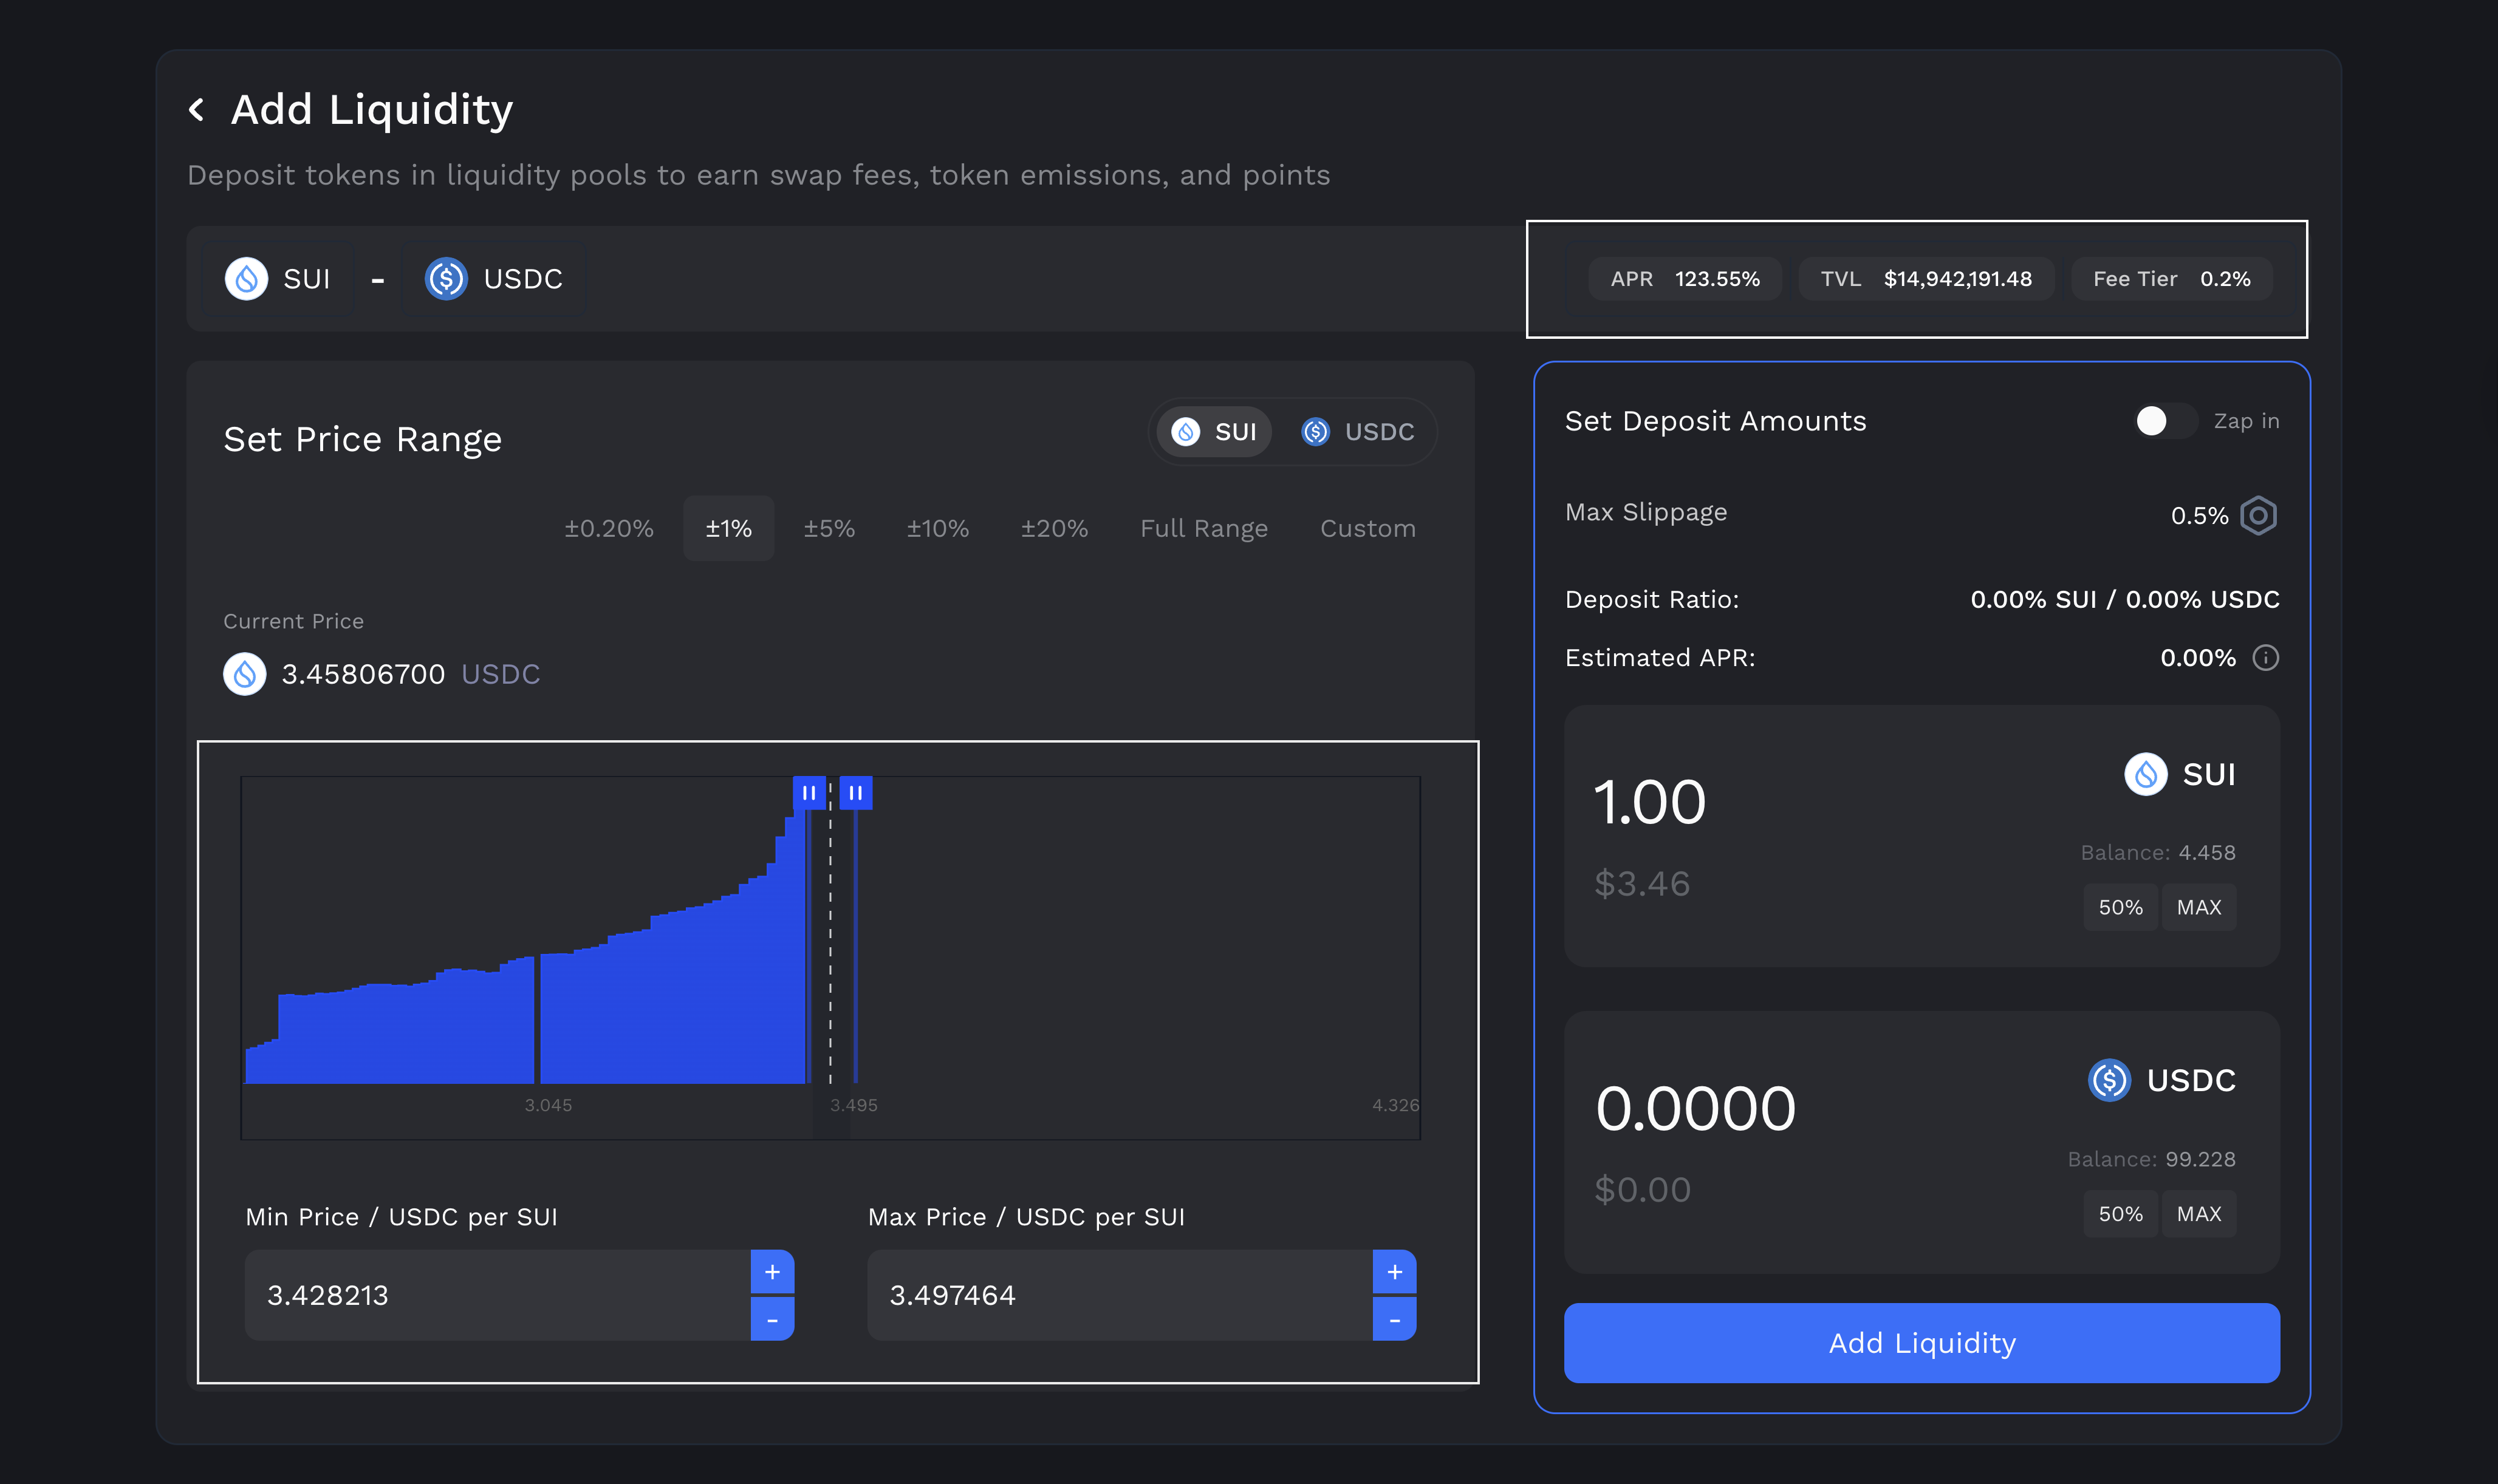
Task: Click the USDC token icon in pair header
Action: tap(446, 279)
